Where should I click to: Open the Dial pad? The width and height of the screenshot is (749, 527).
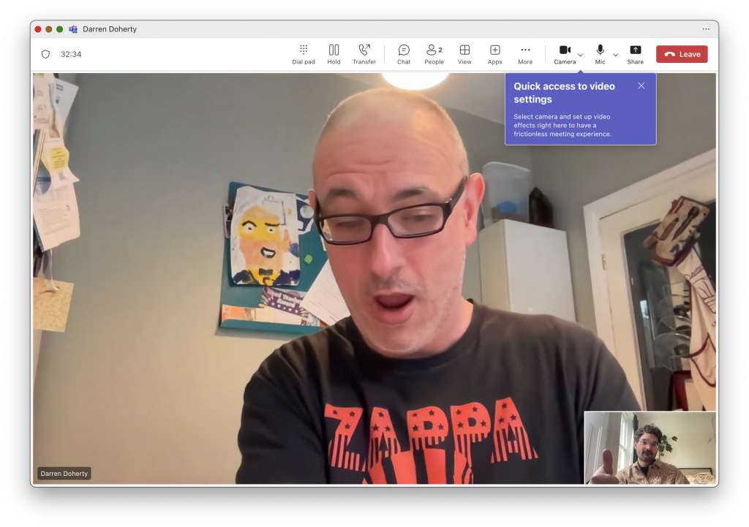tap(304, 54)
